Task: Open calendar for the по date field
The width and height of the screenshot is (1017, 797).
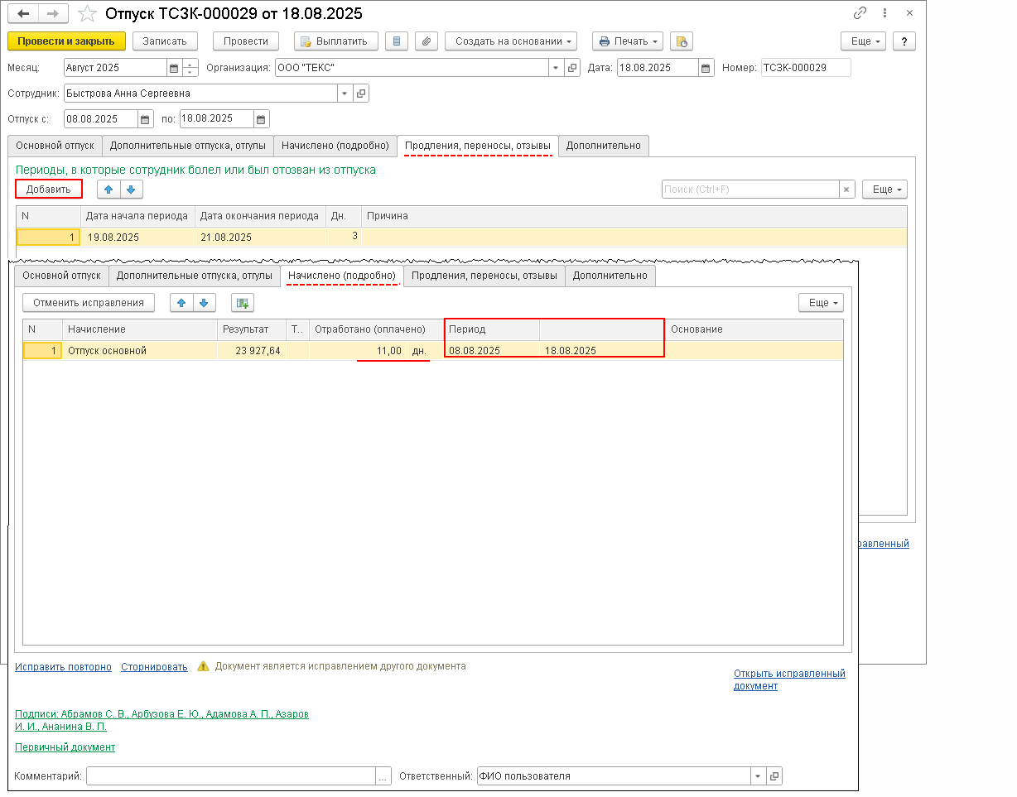Action: point(262,119)
